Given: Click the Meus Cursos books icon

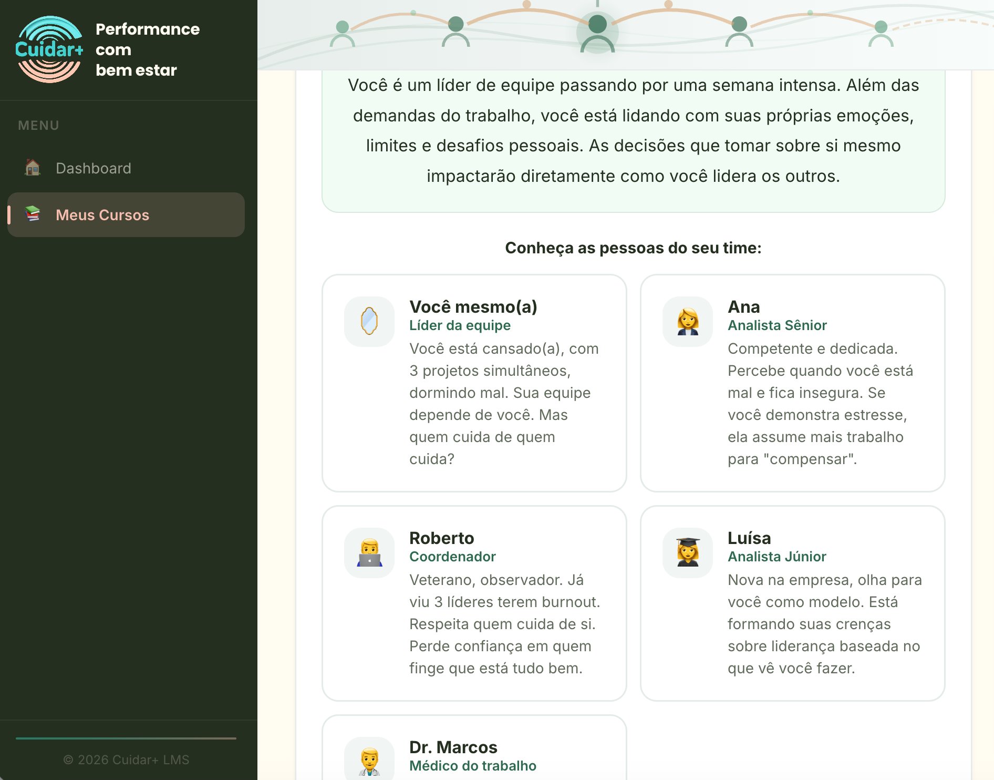Looking at the screenshot, I should tap(33, 214).
